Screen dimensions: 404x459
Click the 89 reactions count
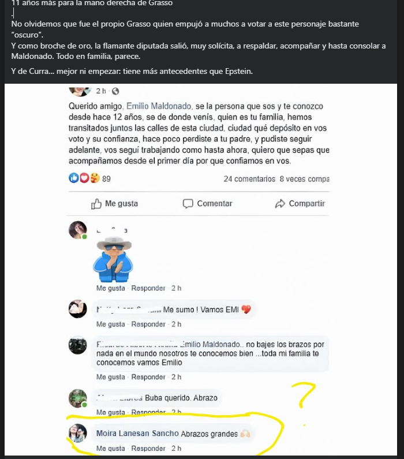tap(106, 179)
